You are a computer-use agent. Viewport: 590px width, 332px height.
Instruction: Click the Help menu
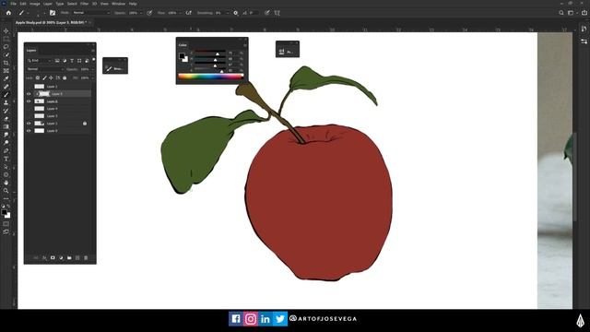pos(133,4)
